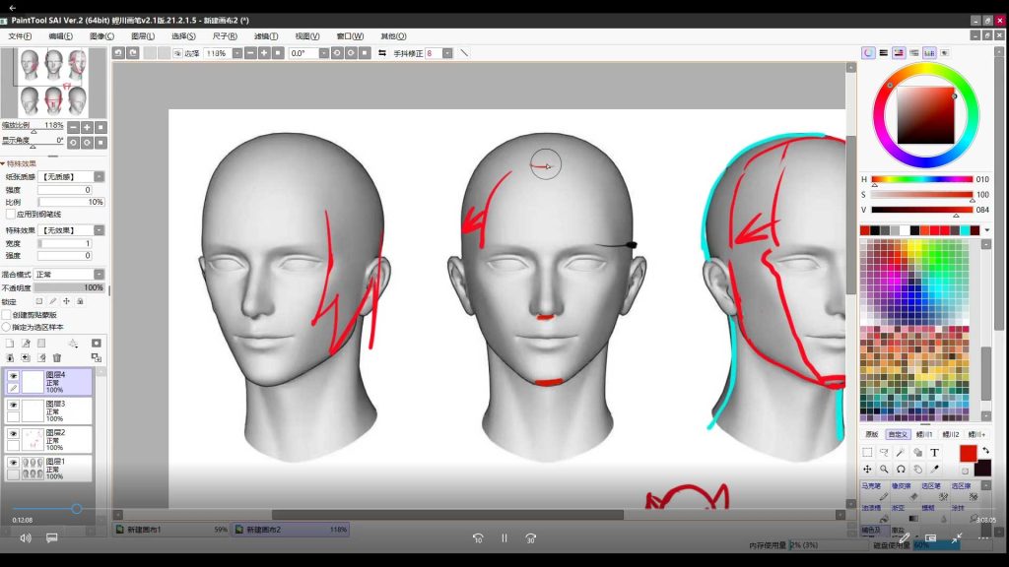The width and height of the screenshot is (1009, 567).
Task: Select the text tool
Action: coord(934,453)
